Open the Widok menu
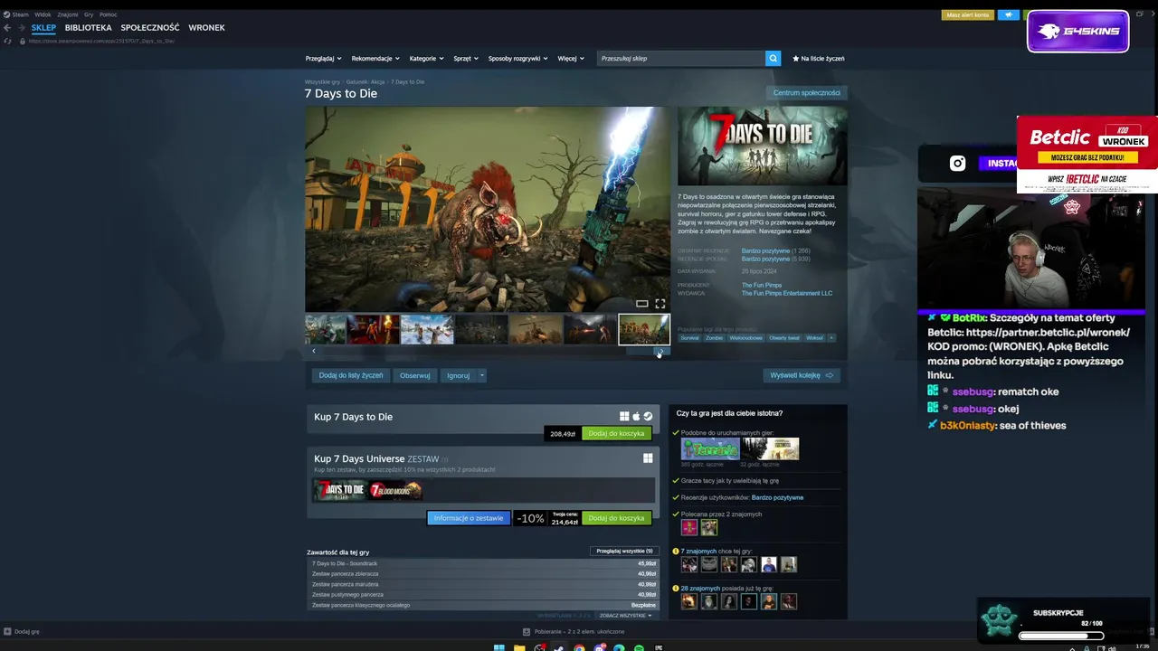This screenshot has height=651, width=1158. (43, 14)
